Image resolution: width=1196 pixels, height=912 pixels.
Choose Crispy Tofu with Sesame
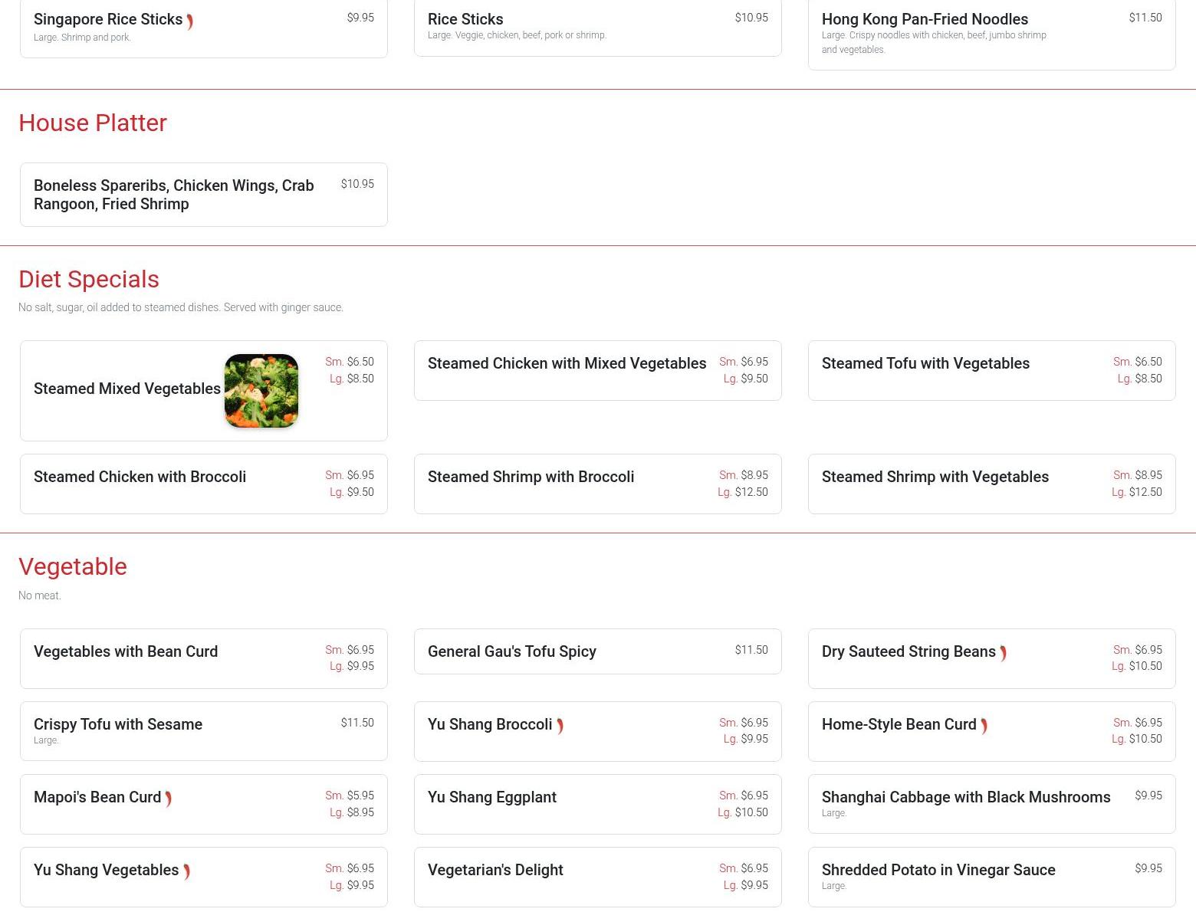pos(118,724)
